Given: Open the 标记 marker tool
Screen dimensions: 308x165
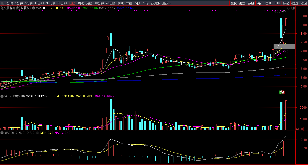Looking at the screenshot, I should tap(286, 3).
